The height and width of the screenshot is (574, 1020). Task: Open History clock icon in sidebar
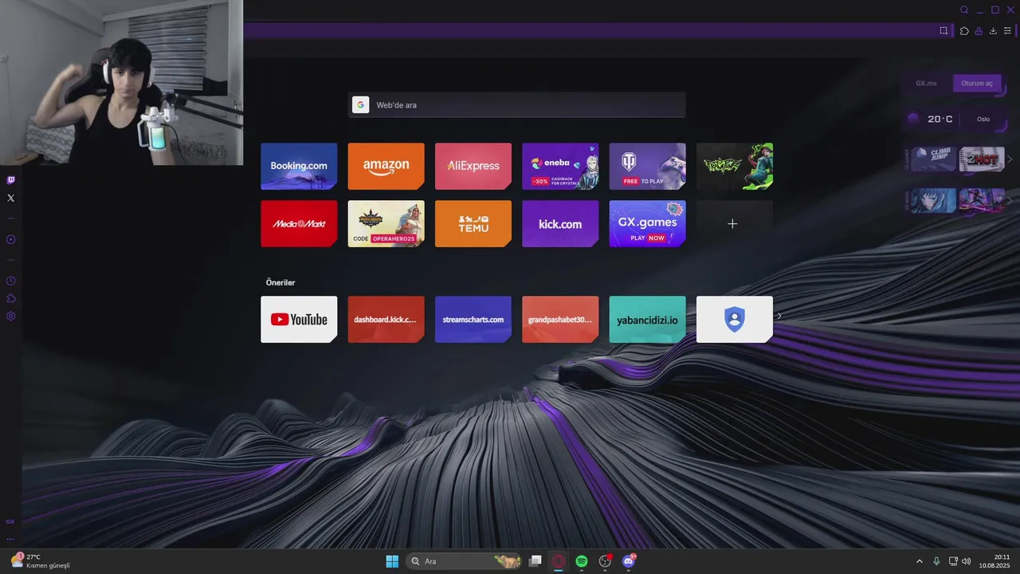pyautogui.click(x=10, y=281)
